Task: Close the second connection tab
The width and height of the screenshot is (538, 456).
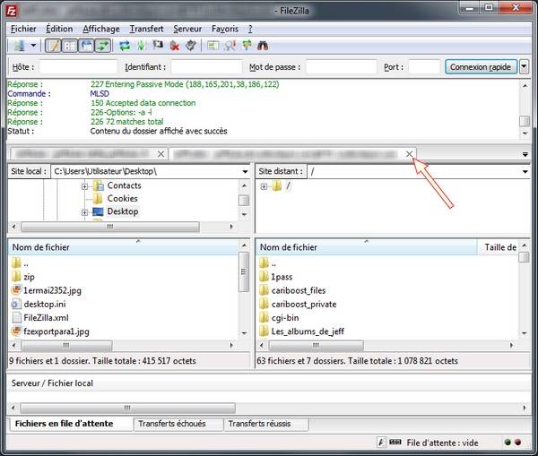Action: [x=409, y=154]
